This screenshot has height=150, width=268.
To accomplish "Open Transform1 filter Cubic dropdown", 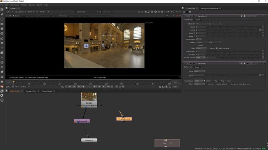I will [201, 48].
